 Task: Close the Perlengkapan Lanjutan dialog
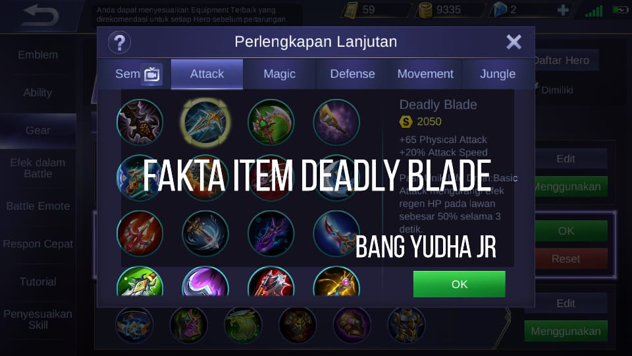point(513,42)
